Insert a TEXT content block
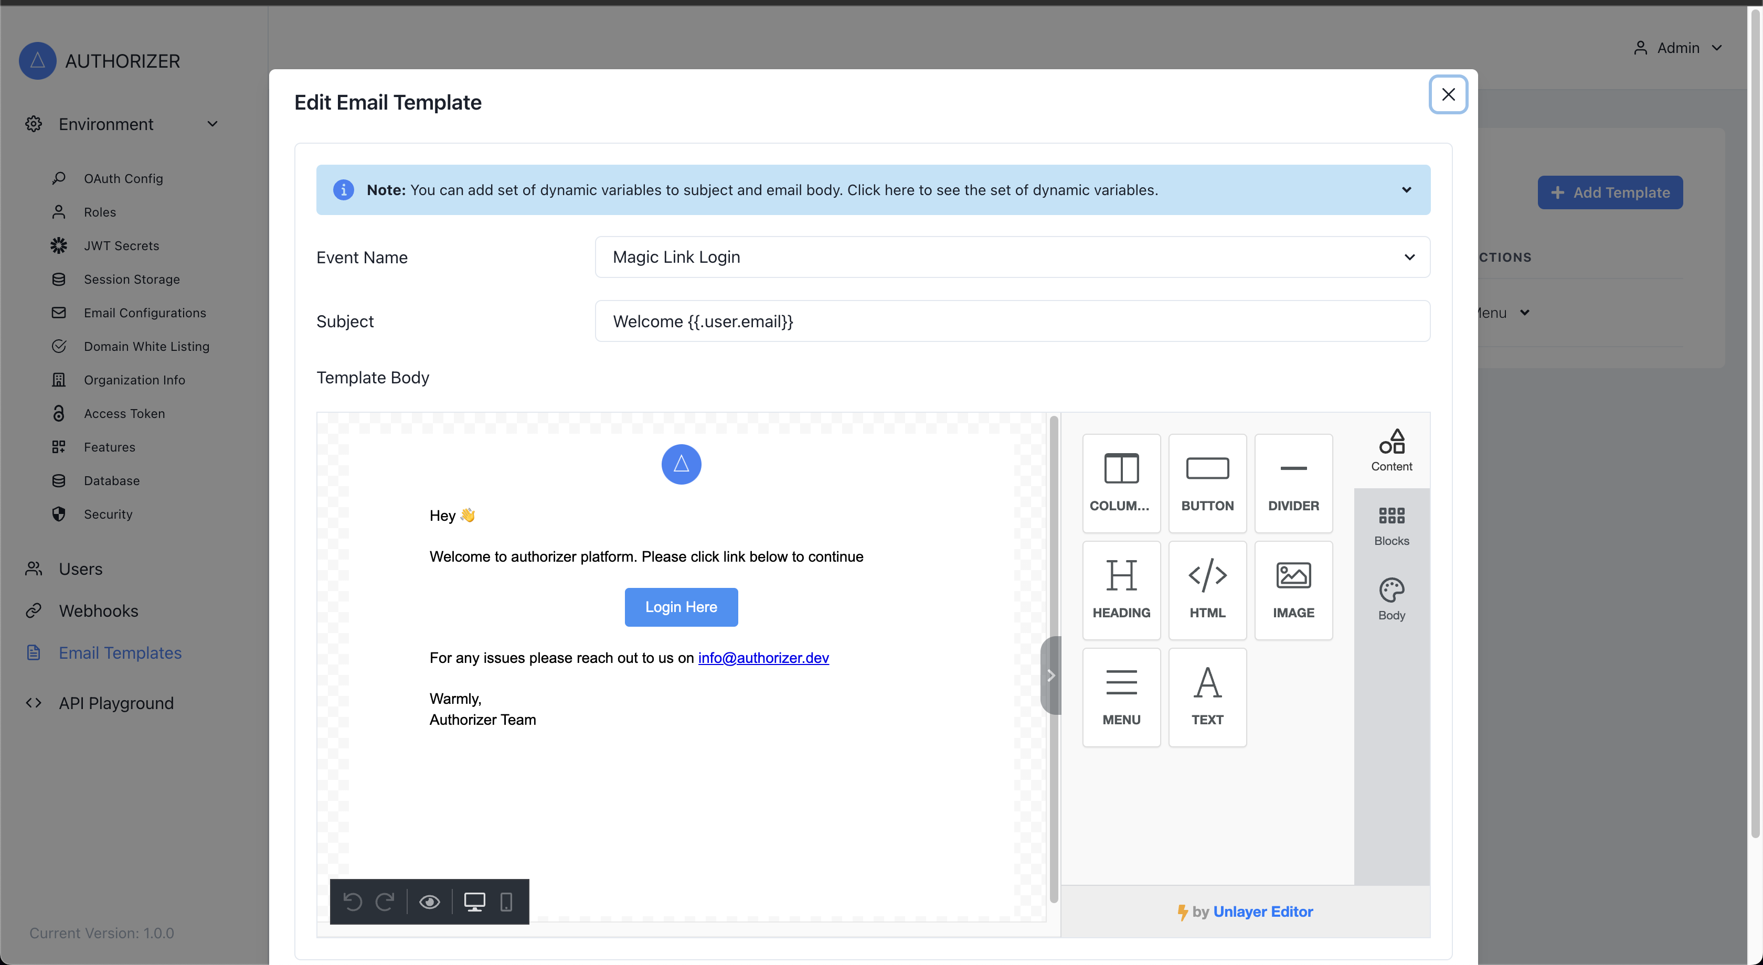This screenshot has width=1763, height=965. 1207,696
